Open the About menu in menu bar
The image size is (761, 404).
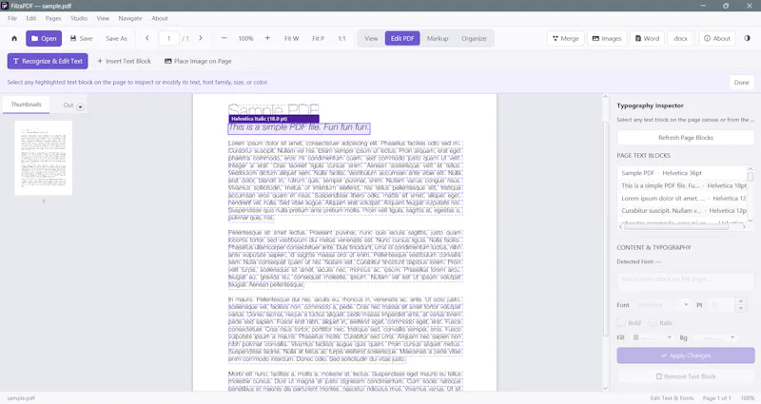point(159,18)
